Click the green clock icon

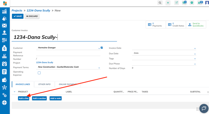[192, 3]
